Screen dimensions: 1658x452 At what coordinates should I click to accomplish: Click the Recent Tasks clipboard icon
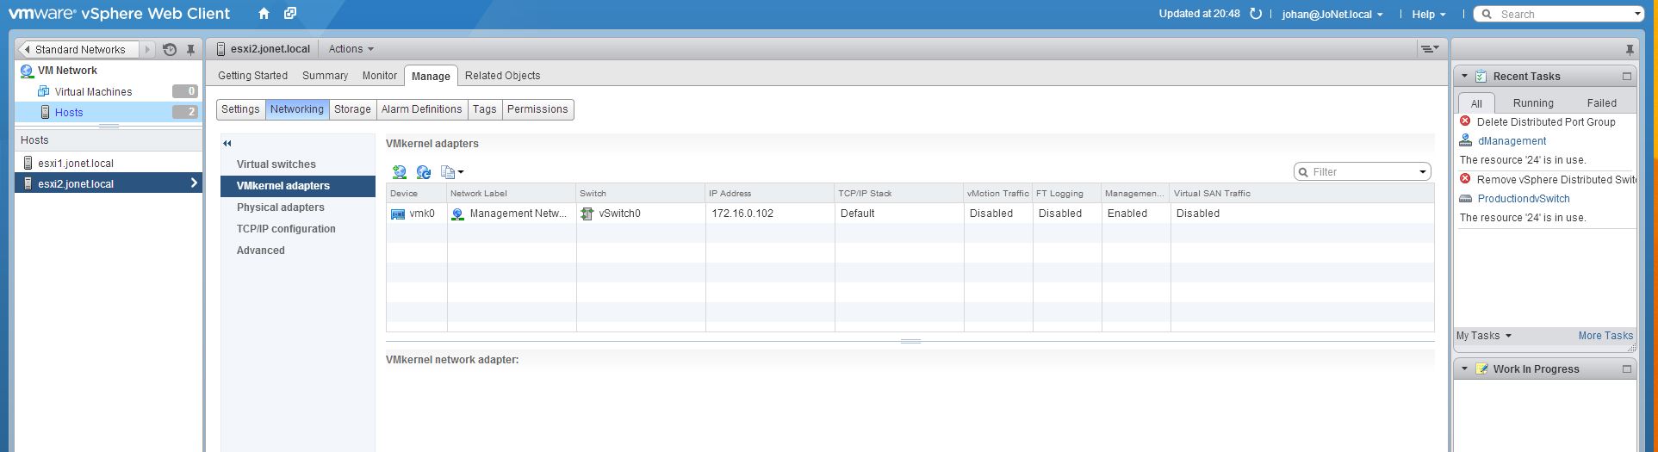pos(1481,76)
